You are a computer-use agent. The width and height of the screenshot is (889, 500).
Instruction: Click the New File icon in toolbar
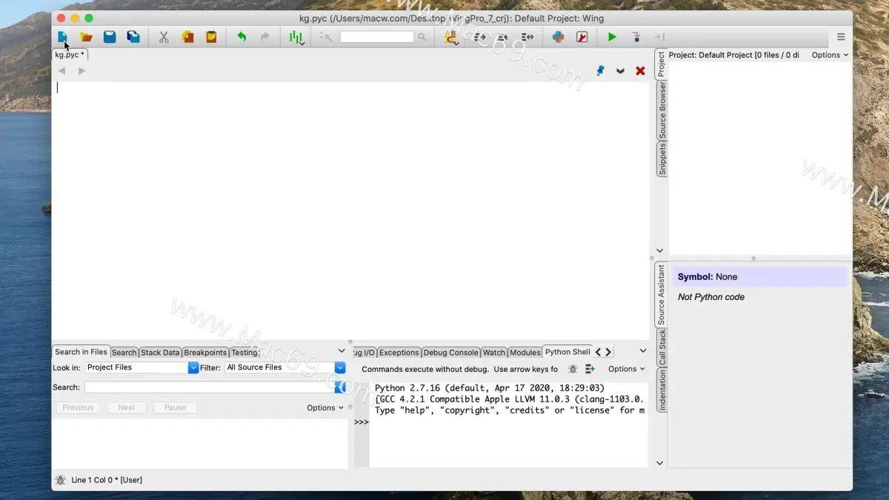coord(63,36)
